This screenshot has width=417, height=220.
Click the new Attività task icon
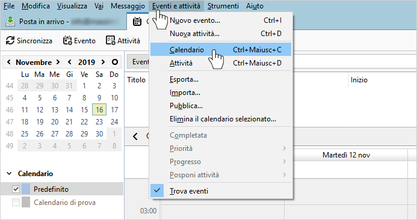pyautogui.click(x=110, y=41)
